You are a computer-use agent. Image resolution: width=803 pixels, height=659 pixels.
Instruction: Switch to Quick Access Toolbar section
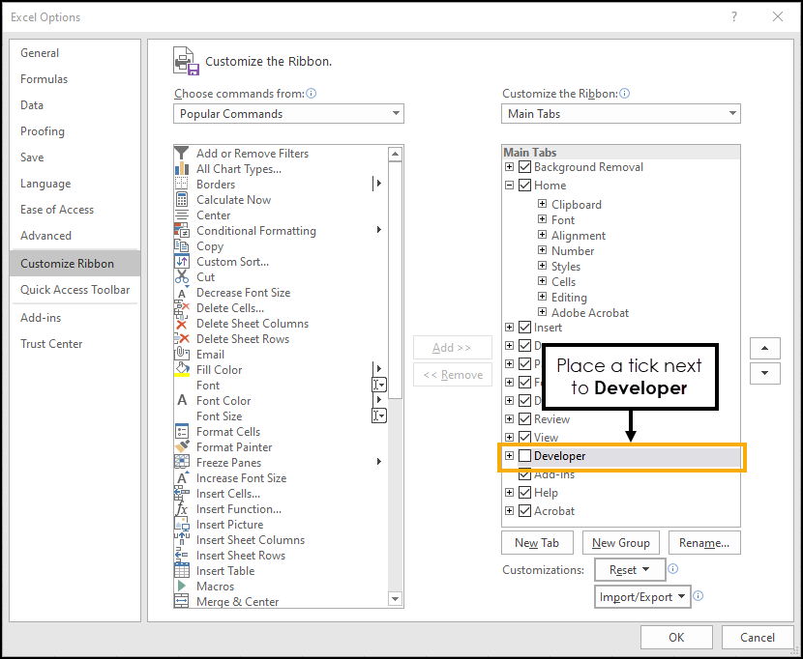(x=75, y=290)
